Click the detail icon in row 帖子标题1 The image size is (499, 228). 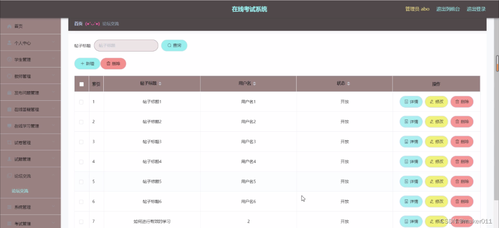coord(406,102)
